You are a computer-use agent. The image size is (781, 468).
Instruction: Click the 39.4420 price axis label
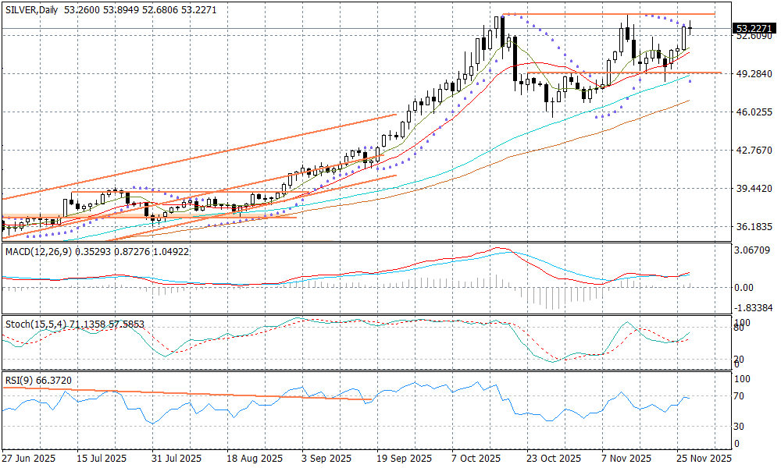click(754, 189)
